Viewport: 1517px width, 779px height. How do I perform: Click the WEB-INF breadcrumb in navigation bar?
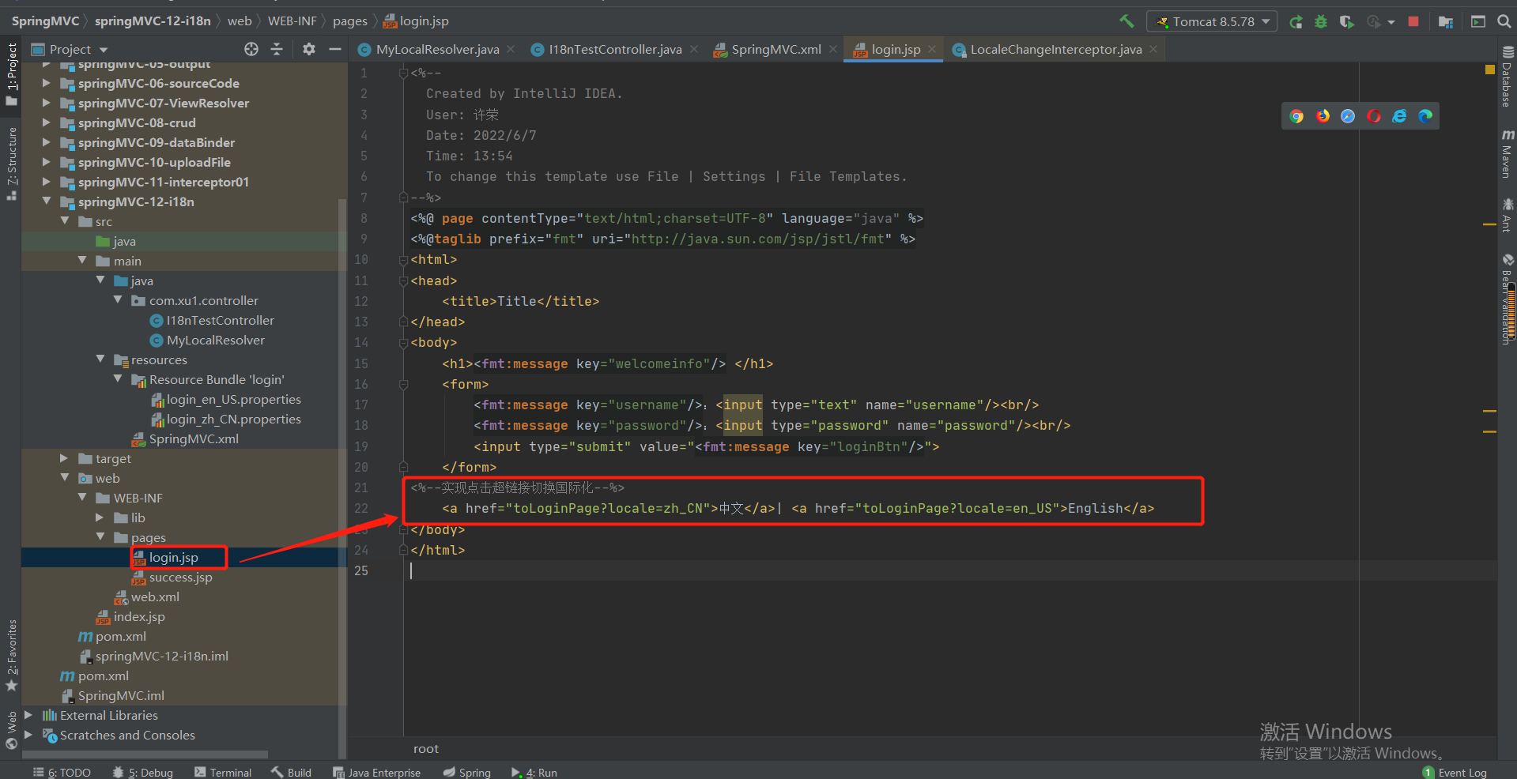292,21
